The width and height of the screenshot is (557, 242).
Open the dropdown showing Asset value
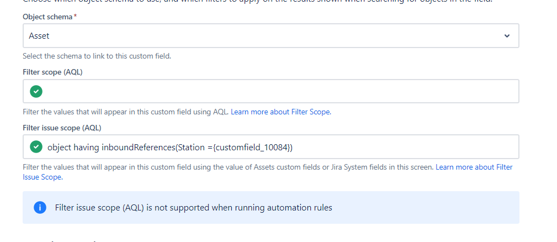pyautogui.click(x=271, y=36)
